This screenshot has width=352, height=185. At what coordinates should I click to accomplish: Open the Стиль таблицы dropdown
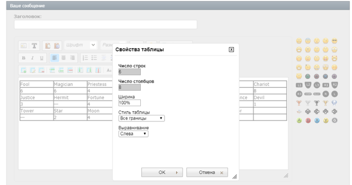[x=141, y=118]
